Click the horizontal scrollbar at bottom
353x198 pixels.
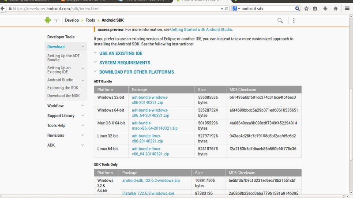(x=172, y=196)
